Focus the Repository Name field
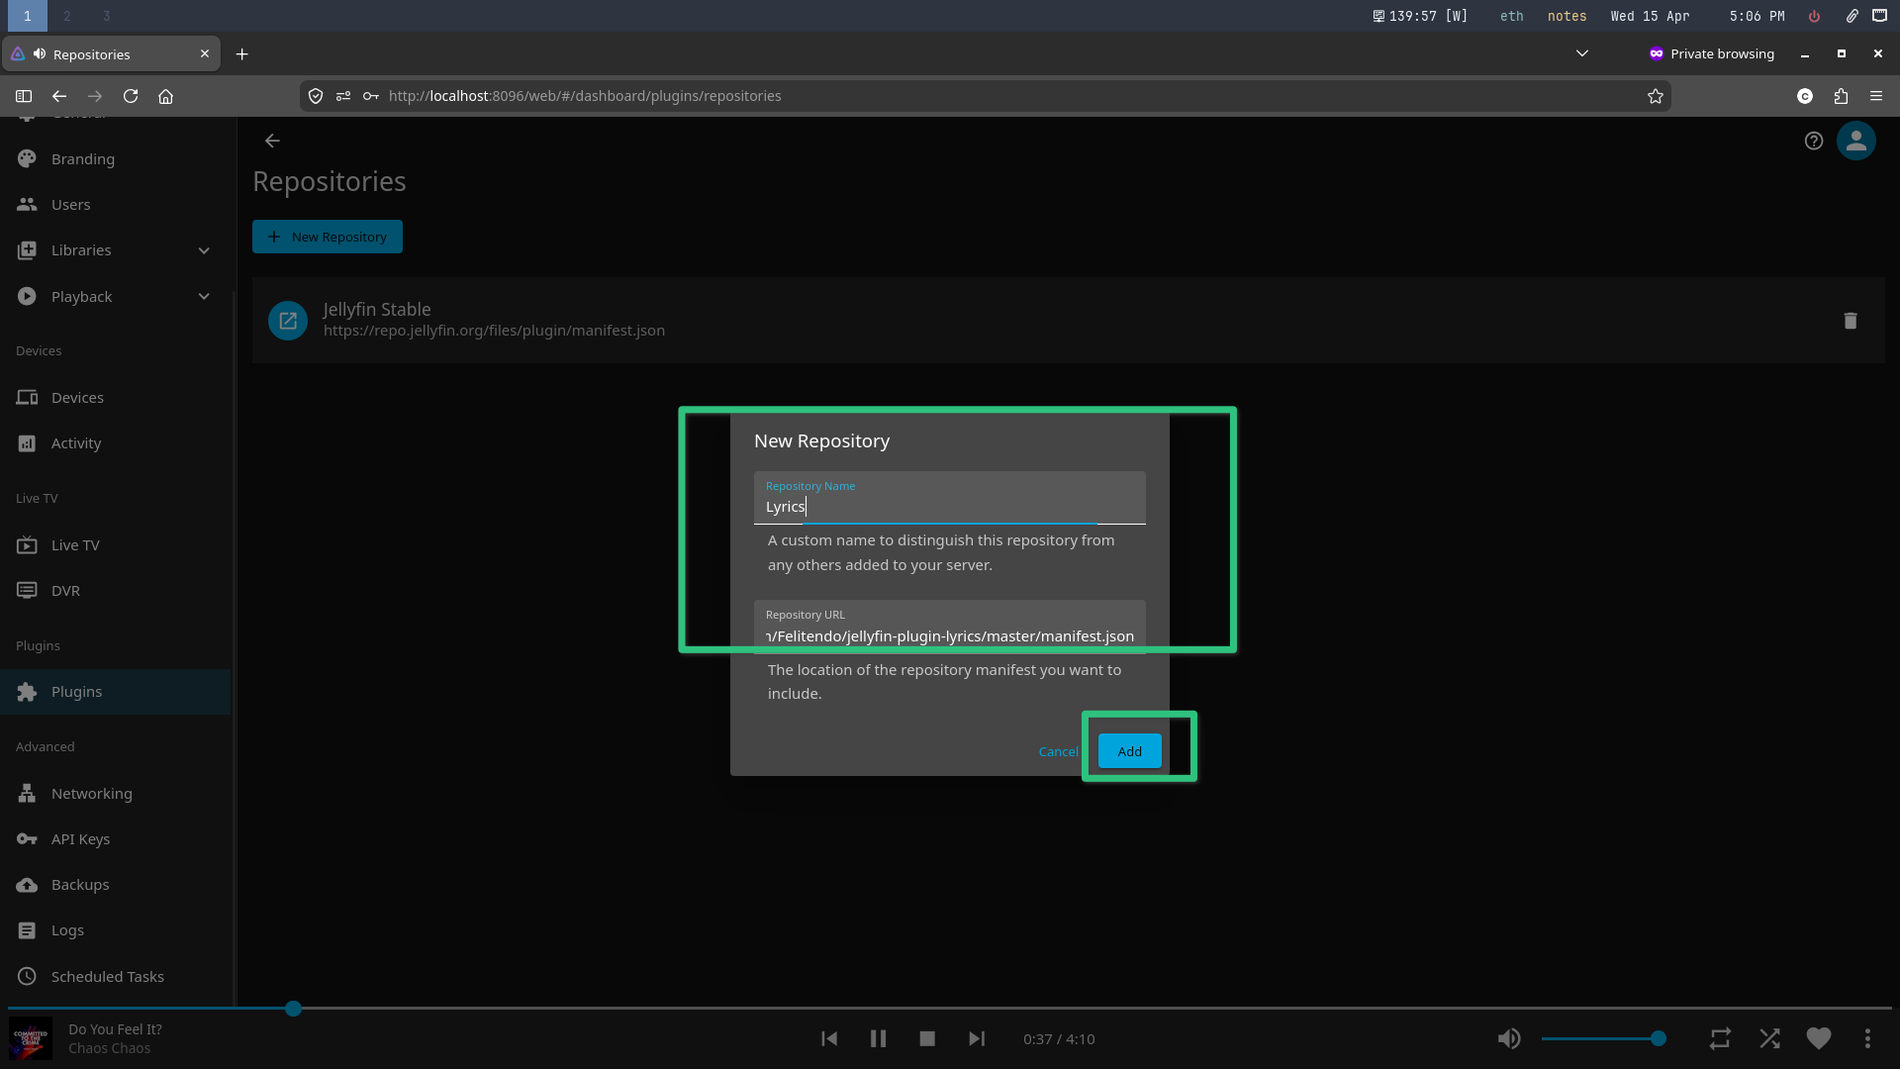Viewport: 1900px width, 1069px height. pos(950,498)
